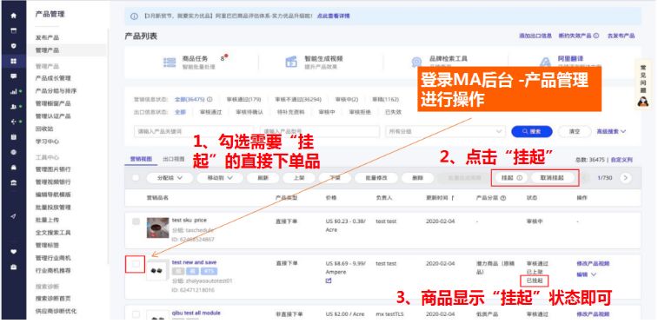This screenshot has width=658, height=330.
Task: Switch to the 营销视图 tab
Action: pyautogui.click(x=141, y=159)
